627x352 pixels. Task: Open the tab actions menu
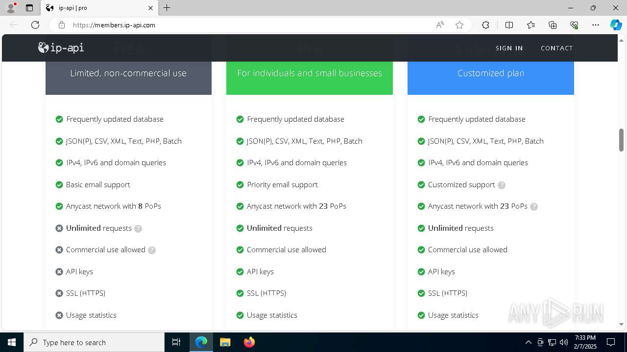29,8
